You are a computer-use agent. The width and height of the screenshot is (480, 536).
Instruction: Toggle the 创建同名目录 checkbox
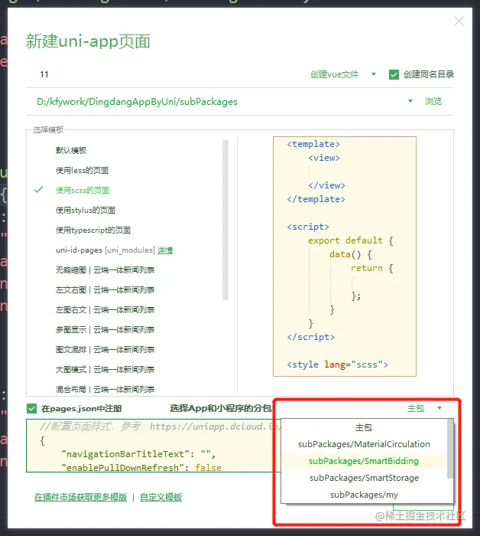pyautogui.click(x=394, y=74)
